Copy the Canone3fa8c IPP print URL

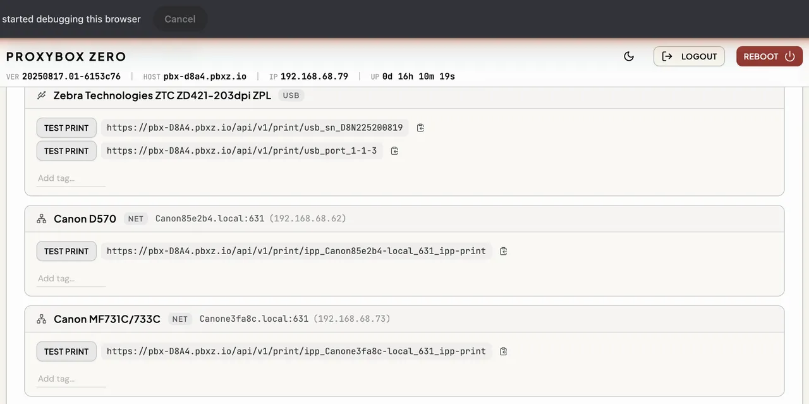tap(503, 352)
